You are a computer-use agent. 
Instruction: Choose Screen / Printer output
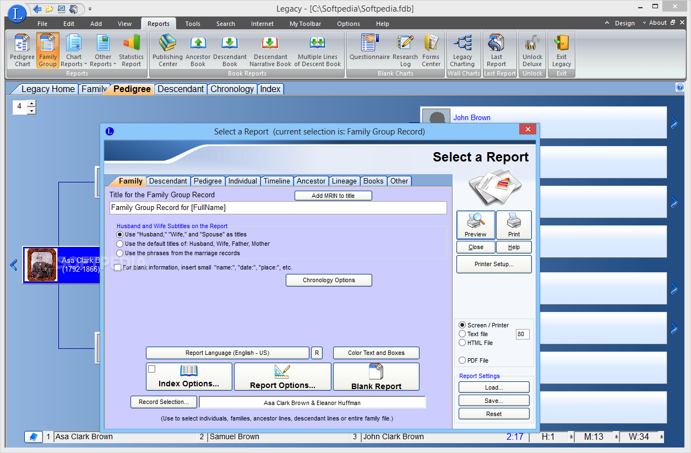pyautogui.click(x=463, y=325)
